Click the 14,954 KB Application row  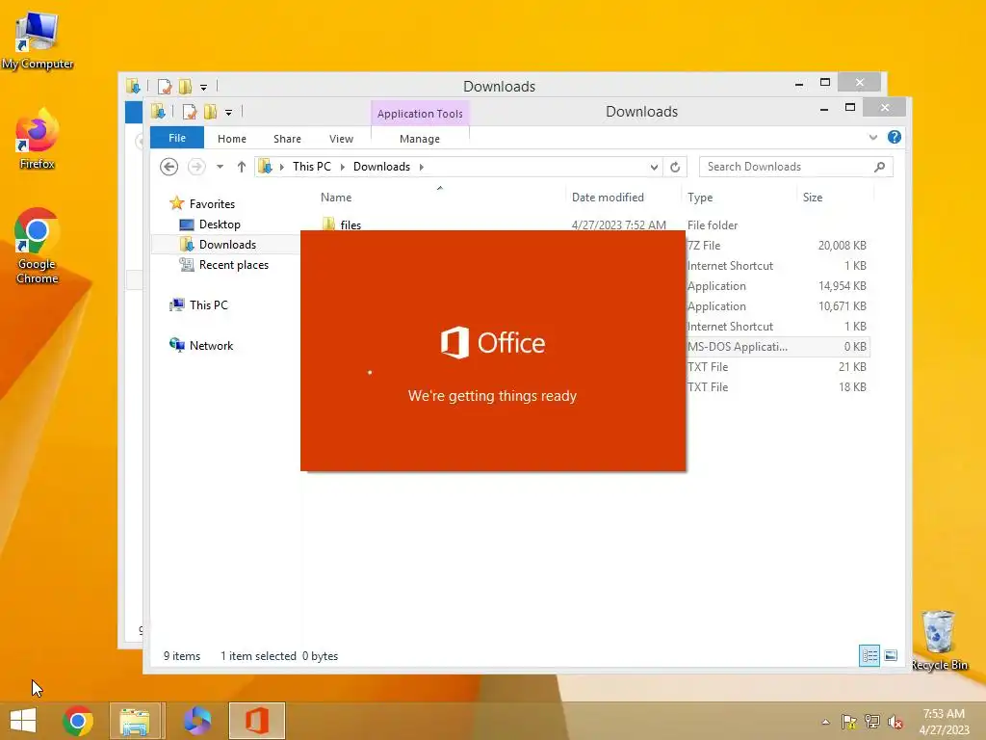click(777, 285)
